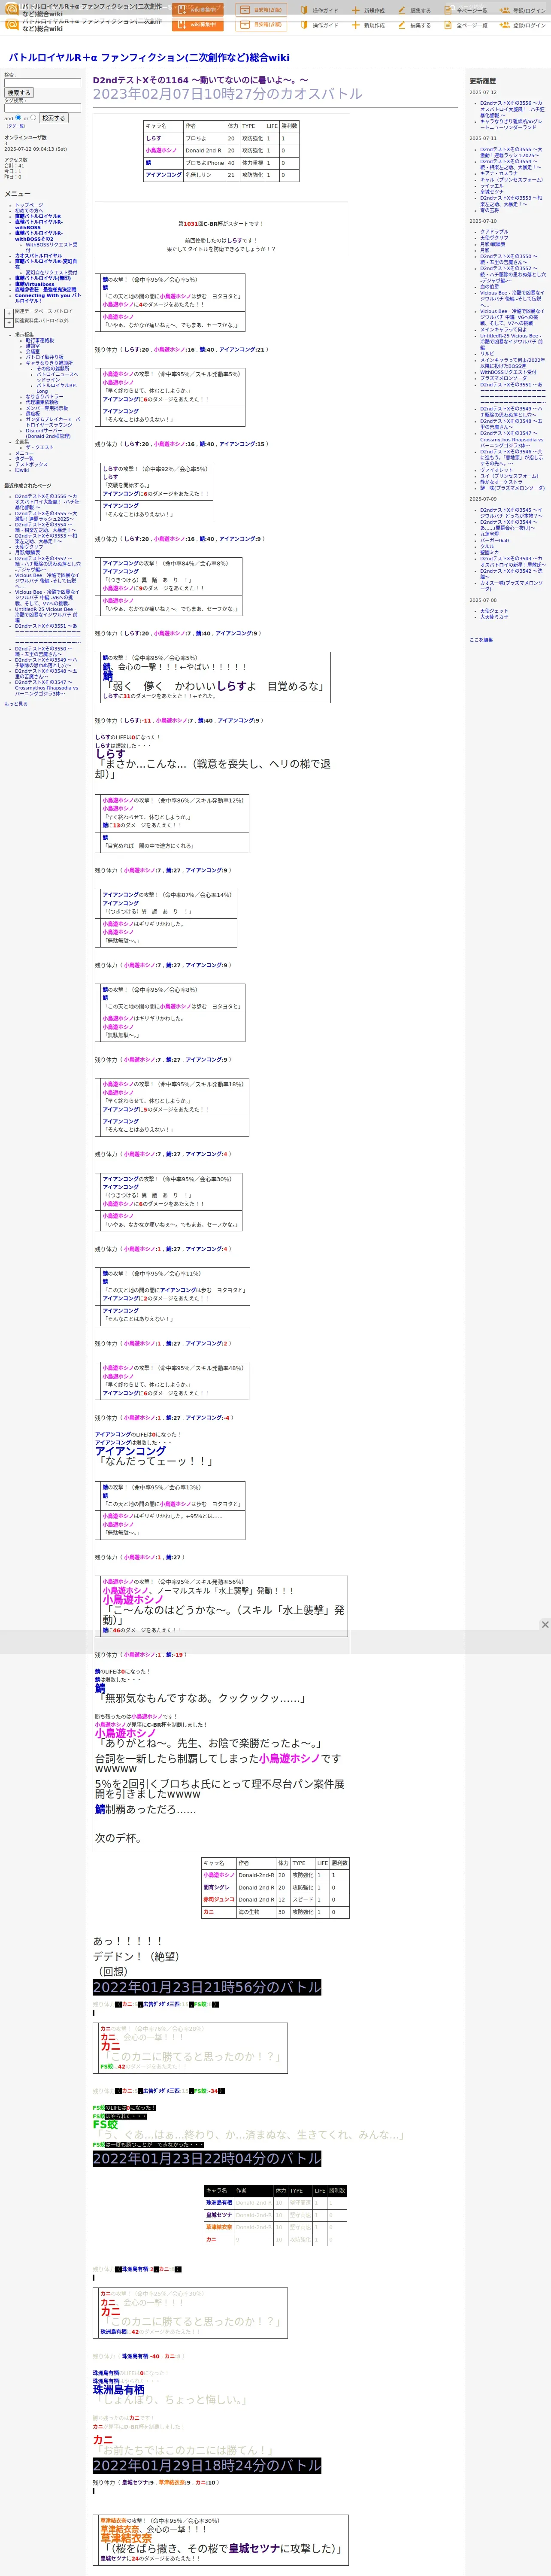Open 愚痴板 link
The width and height of the screenshot is (551, 2576).
(x=33, y=413)
